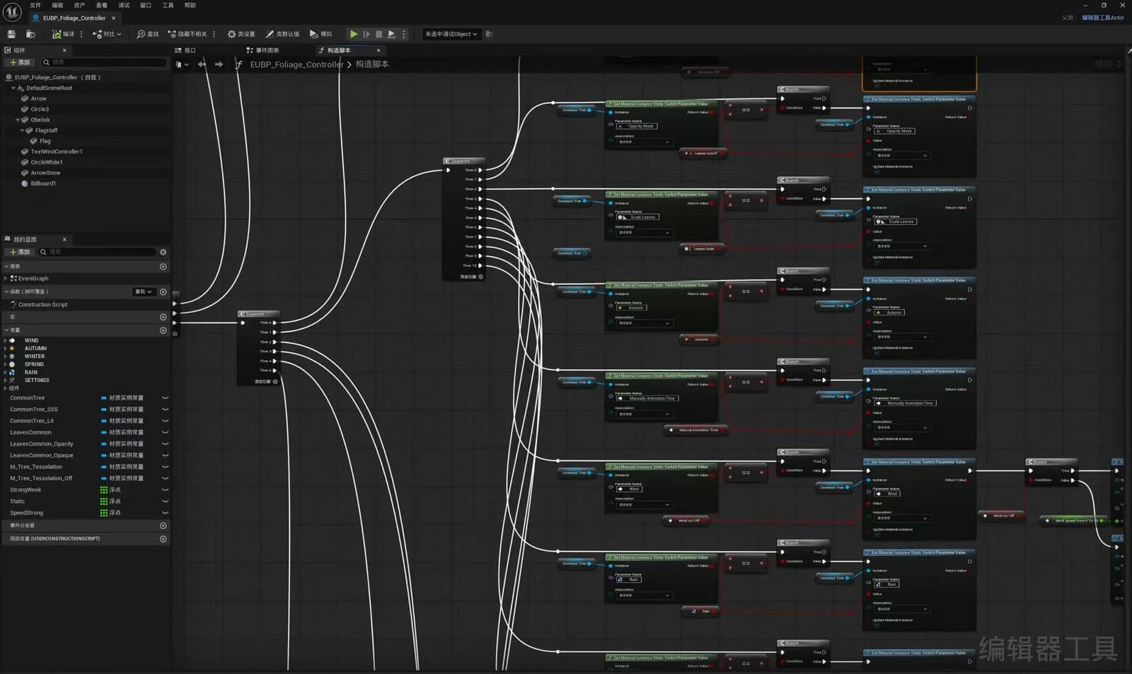Open the Construction Script function
Viewport: 1132px width, 674px height.
tap(42, 304)
